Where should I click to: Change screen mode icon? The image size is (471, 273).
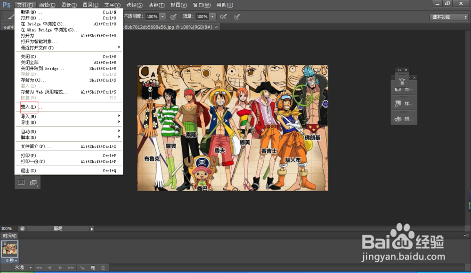click(x=33, y=183)
